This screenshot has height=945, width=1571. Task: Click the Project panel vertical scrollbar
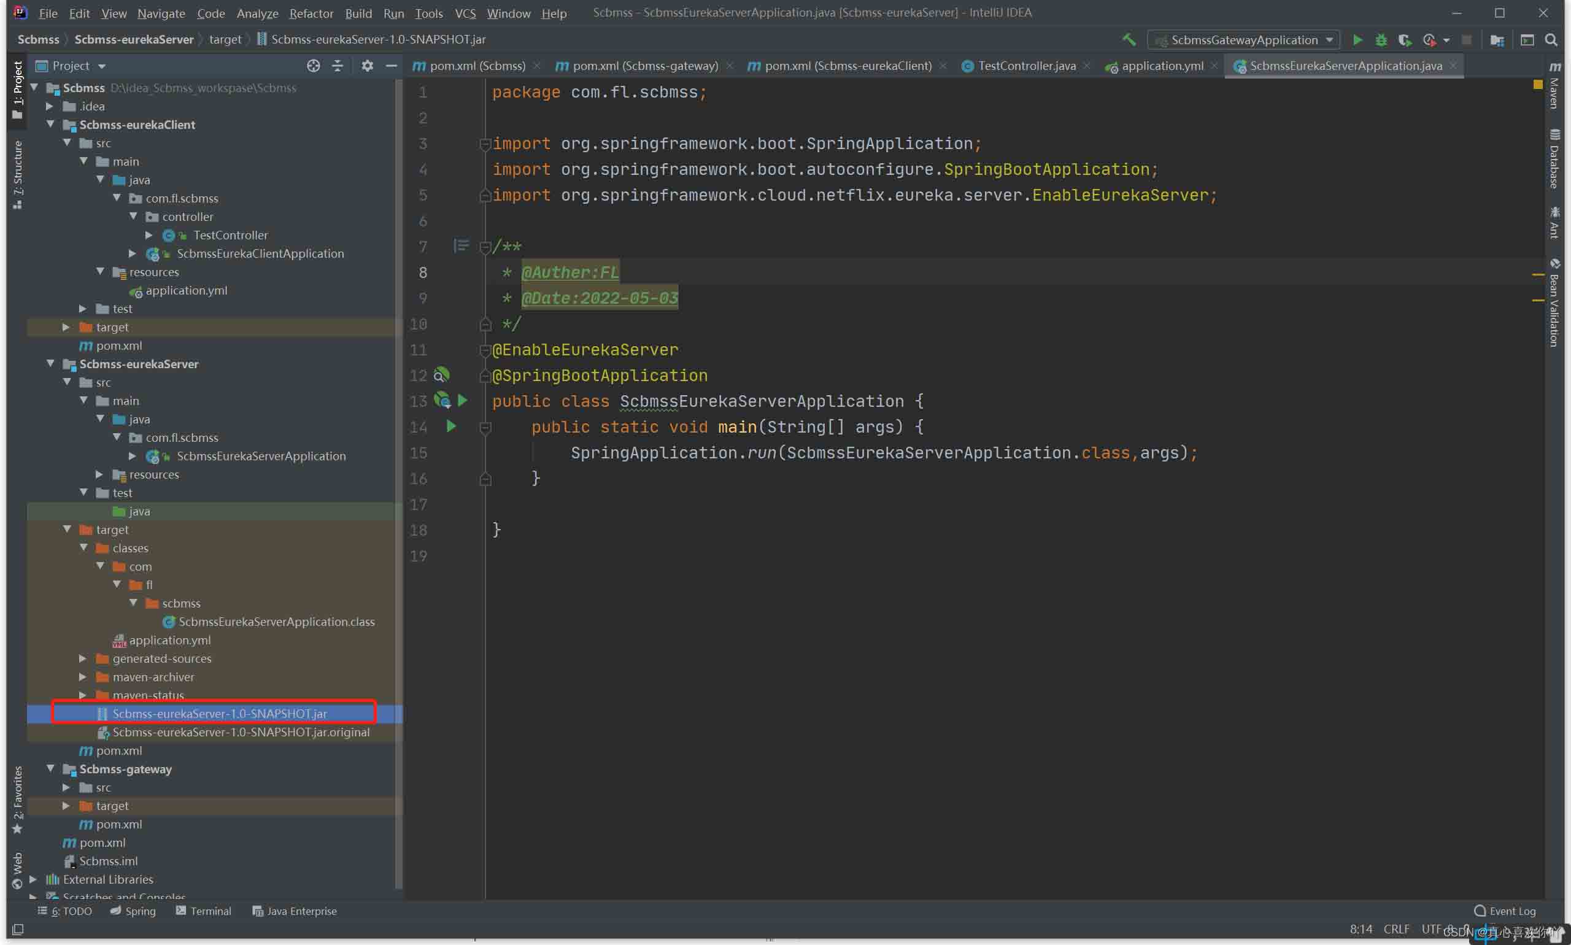(x=400, y=484)
